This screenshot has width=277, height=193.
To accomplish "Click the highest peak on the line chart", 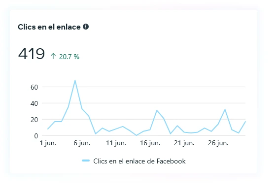I will click(x=75, y=80).
